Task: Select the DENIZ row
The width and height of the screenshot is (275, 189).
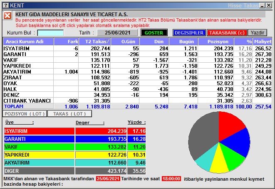Action: pos(137,95)
